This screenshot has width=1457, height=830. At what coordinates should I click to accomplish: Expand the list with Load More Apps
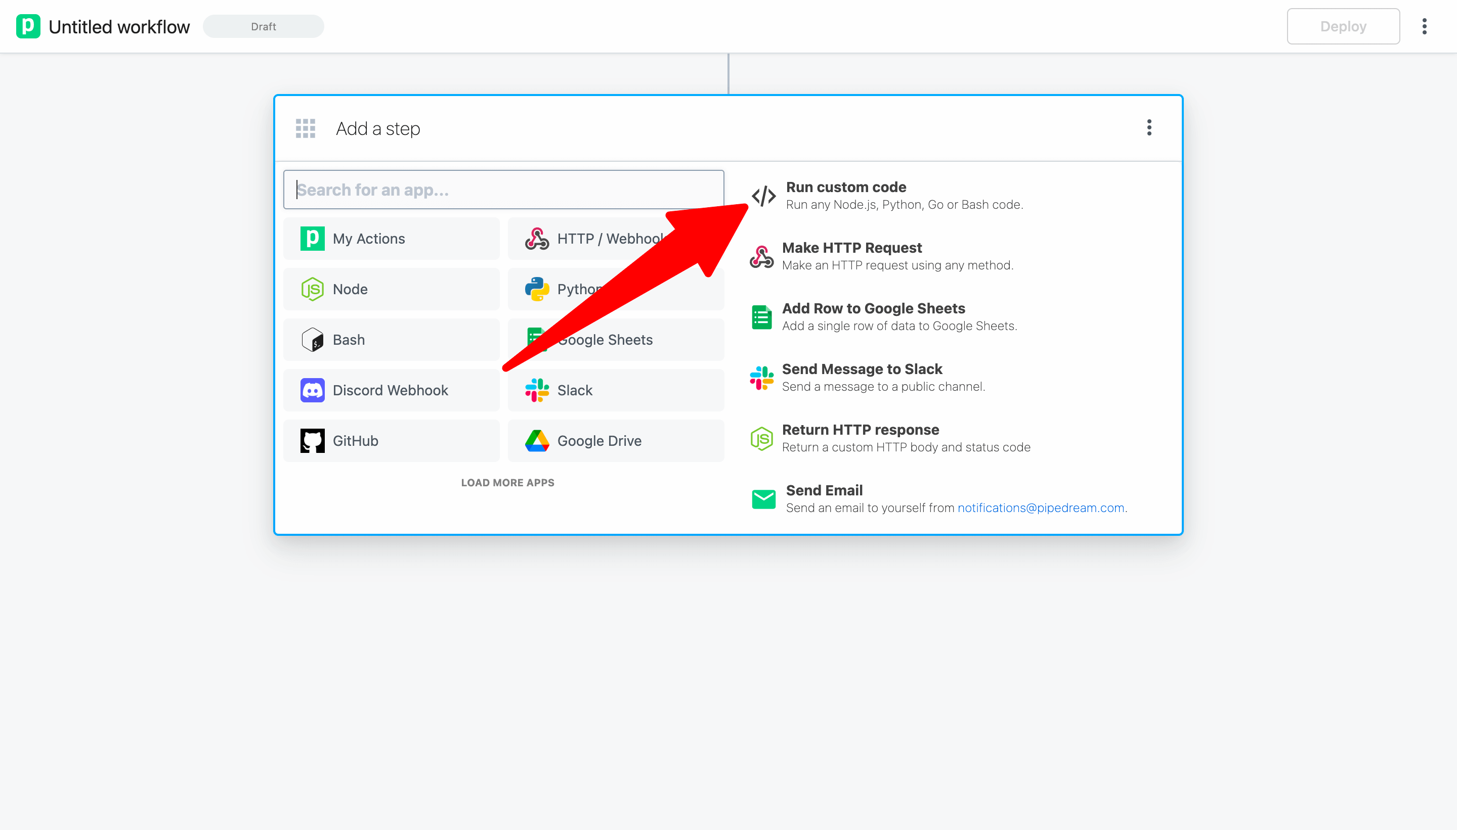(507, 482)
